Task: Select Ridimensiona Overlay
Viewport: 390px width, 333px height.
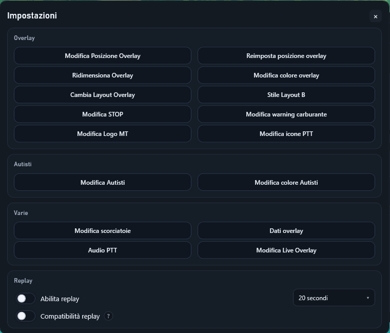Action: (x=103, y=75)
